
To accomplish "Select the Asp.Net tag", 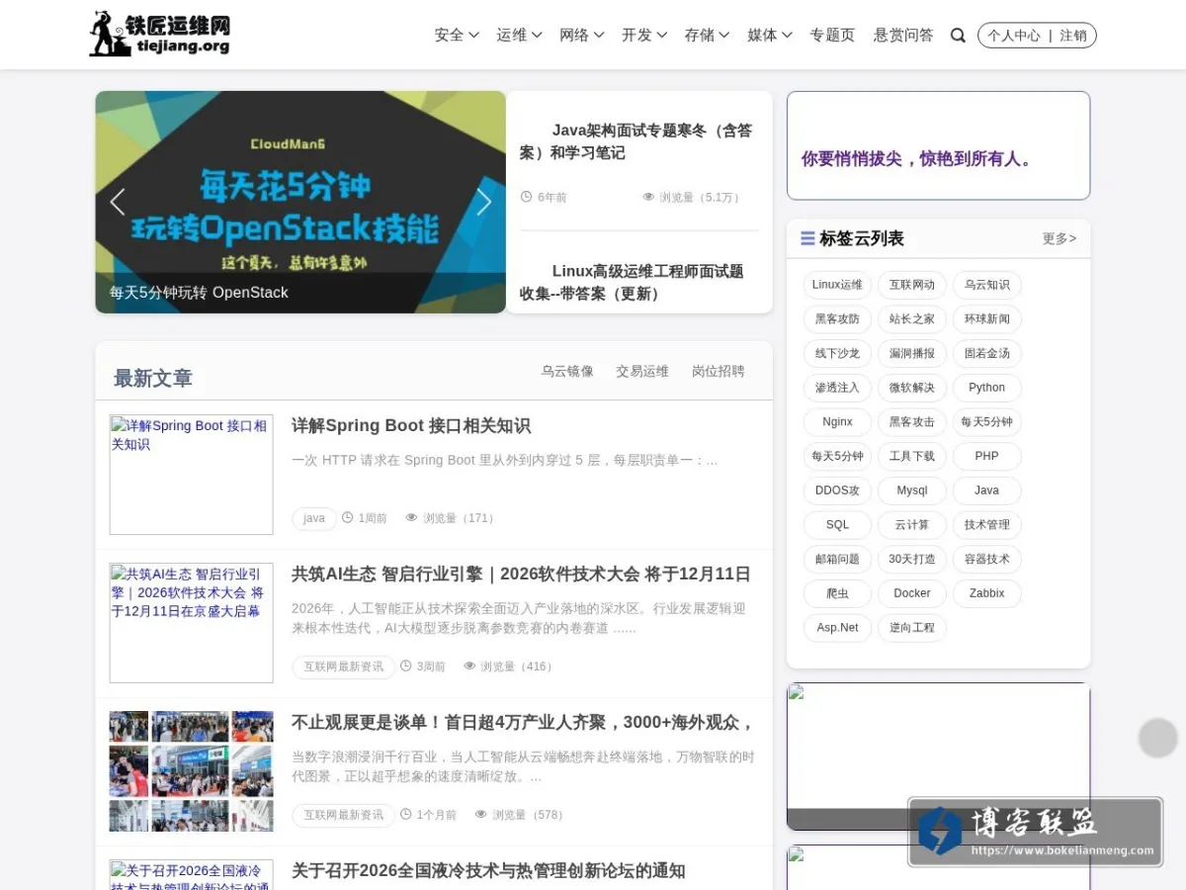I will point(837,627).
